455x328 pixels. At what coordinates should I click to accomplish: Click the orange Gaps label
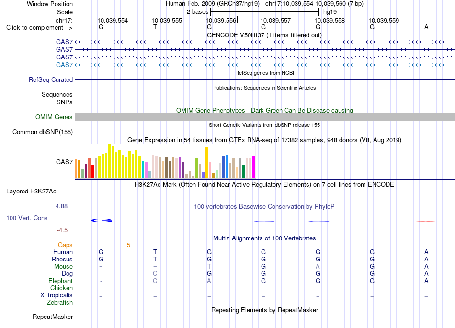[65, 245]
